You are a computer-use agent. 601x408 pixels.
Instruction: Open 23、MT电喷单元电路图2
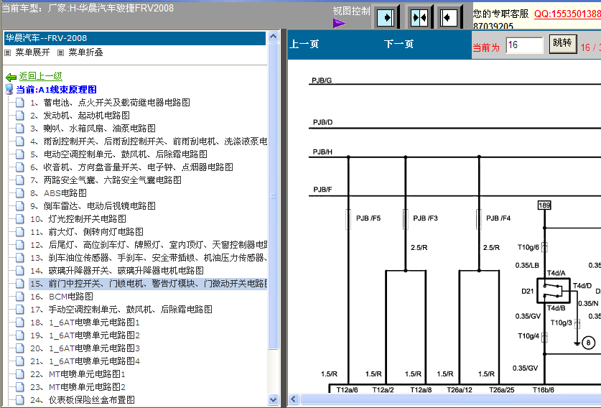pyautogui.click(x=78, y=387)
